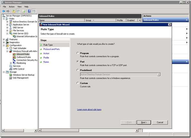The width and height of the screenshot is (191, 138).
Task: Expand the File Services node
Action: [x=7, y=31]
